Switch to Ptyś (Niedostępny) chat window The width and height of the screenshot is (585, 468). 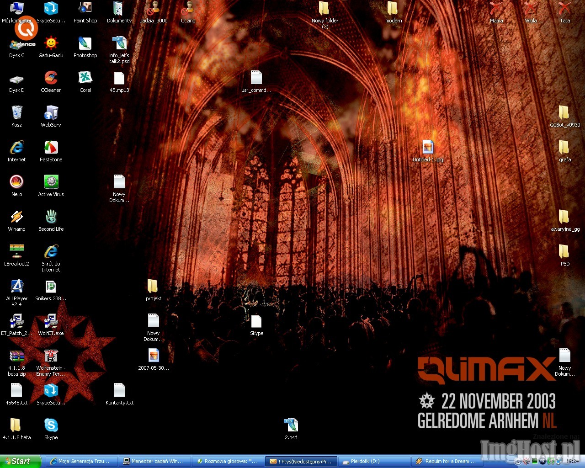pos(301,462)
